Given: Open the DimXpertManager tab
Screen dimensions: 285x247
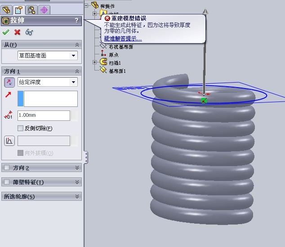Looking at the screenshot, I should 44,10.
